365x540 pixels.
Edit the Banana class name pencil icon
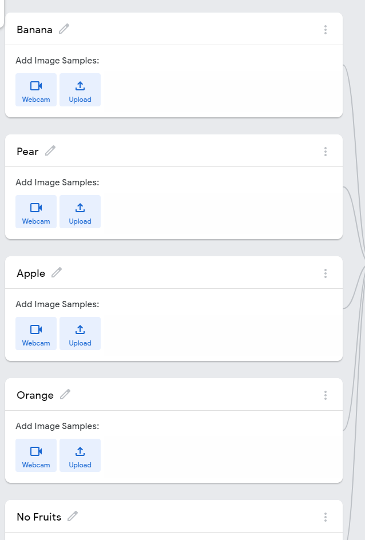[x=64, y=29]
